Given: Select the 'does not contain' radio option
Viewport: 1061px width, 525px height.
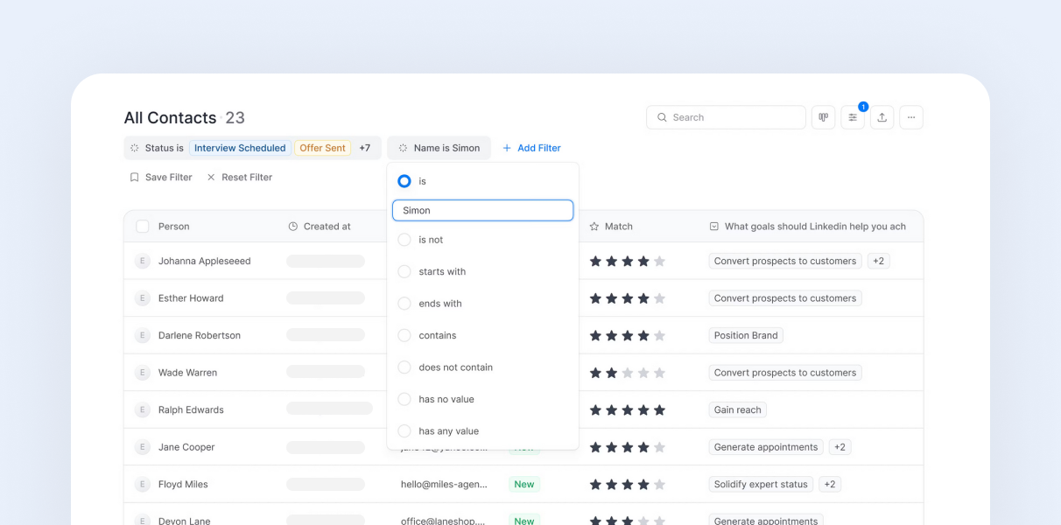Looking at the screenshot, I should 404,367.
